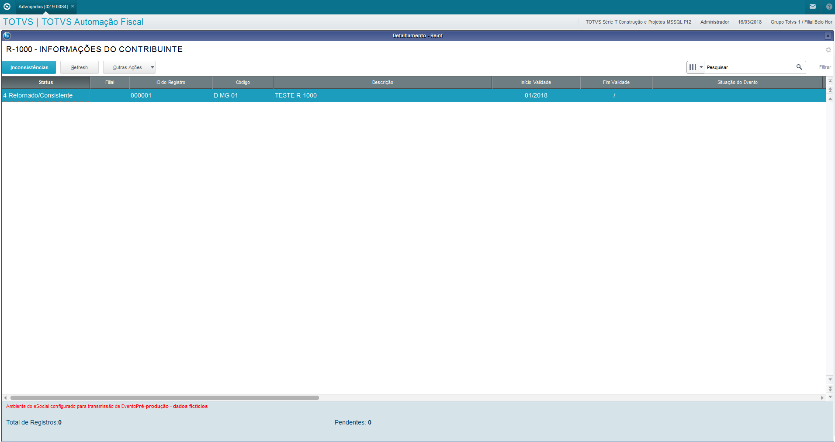Click the horizontal scrollbar thumb
The width and height of the screenshot is (835, 442).
coord(165,398)
